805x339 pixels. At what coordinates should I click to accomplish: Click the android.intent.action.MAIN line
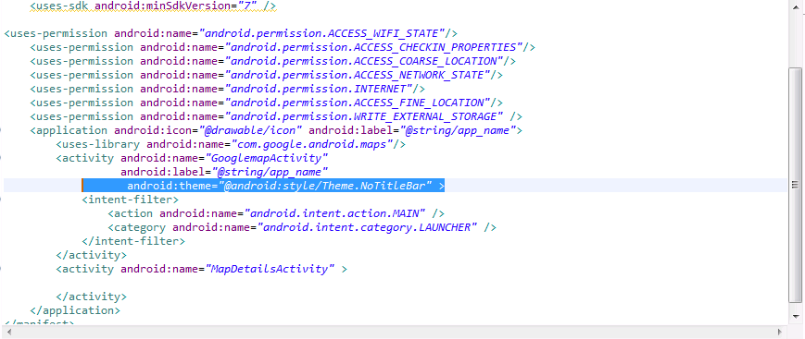coord(276,213)
